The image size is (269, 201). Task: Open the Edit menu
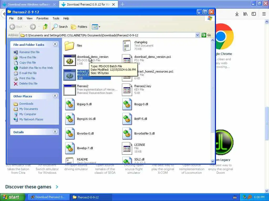[20, 18]
